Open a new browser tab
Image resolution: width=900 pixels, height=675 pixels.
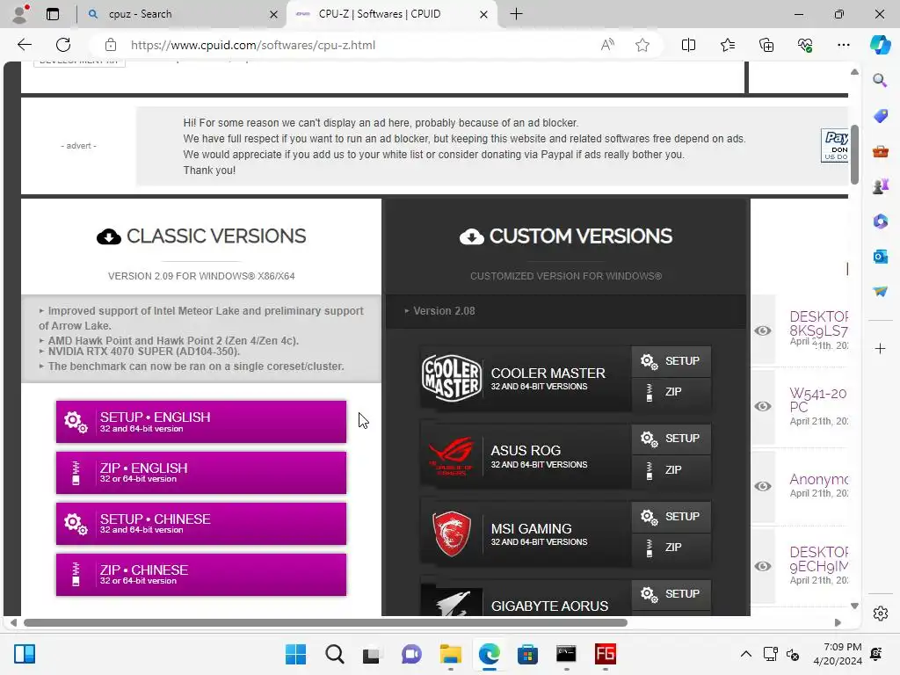click(516, 14)
